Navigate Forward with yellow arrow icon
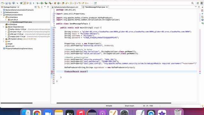204x115 pixels. [x=90, y=3]
